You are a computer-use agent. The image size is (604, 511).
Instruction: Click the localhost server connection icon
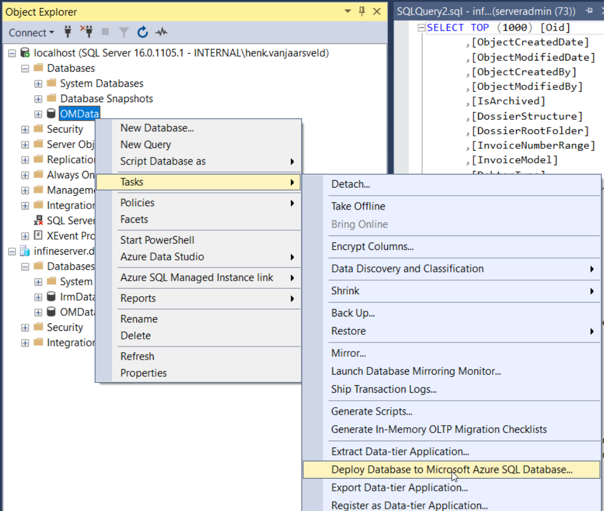[x=24, y=53]
